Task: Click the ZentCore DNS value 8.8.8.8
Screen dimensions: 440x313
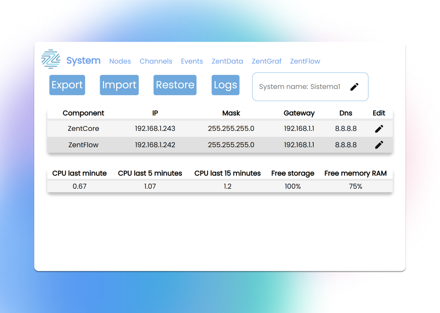Action: coord(346,128)
